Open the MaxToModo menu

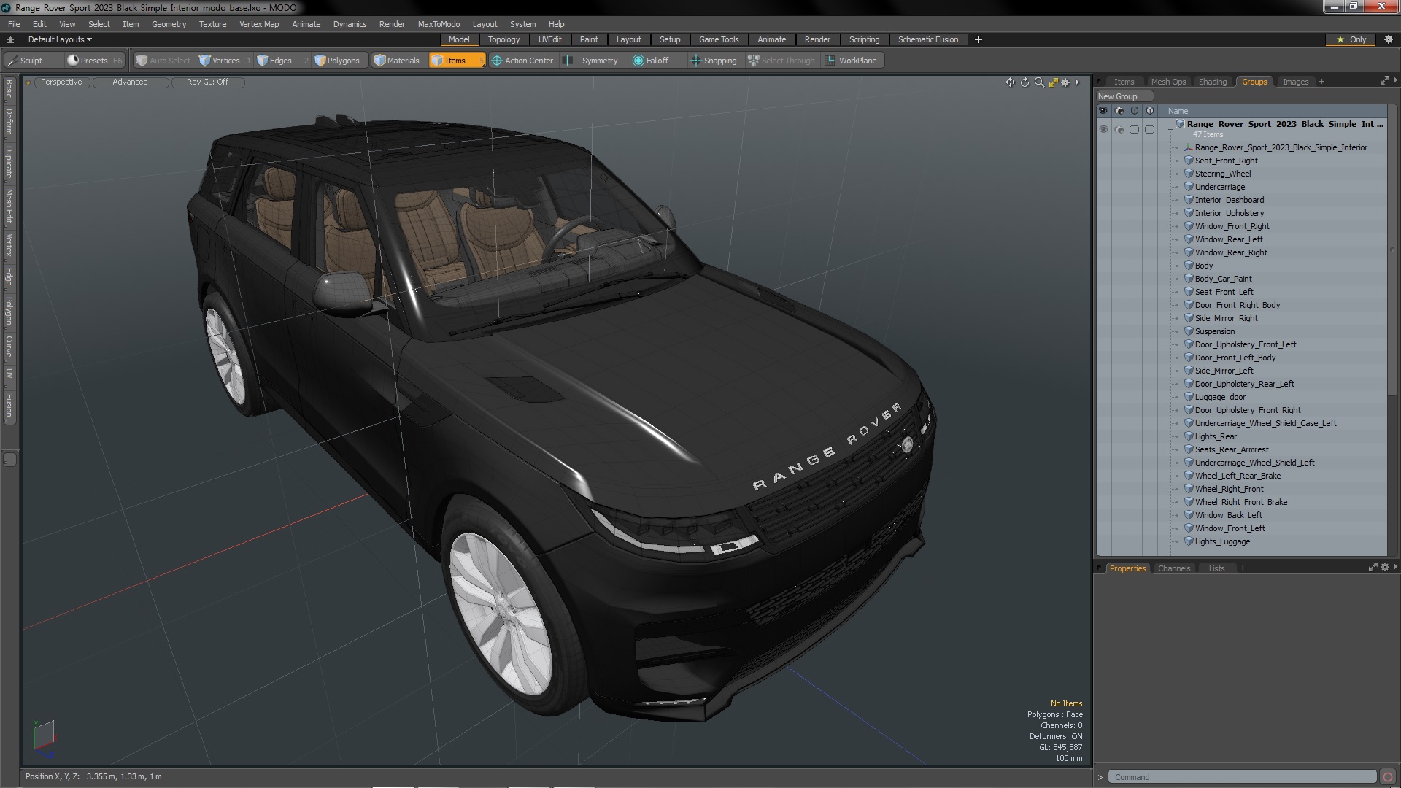coord(439,24)
